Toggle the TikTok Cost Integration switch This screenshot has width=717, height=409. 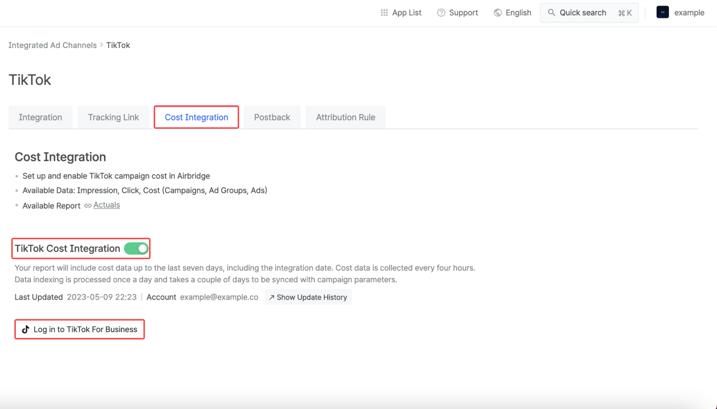(x=136, y=248)
